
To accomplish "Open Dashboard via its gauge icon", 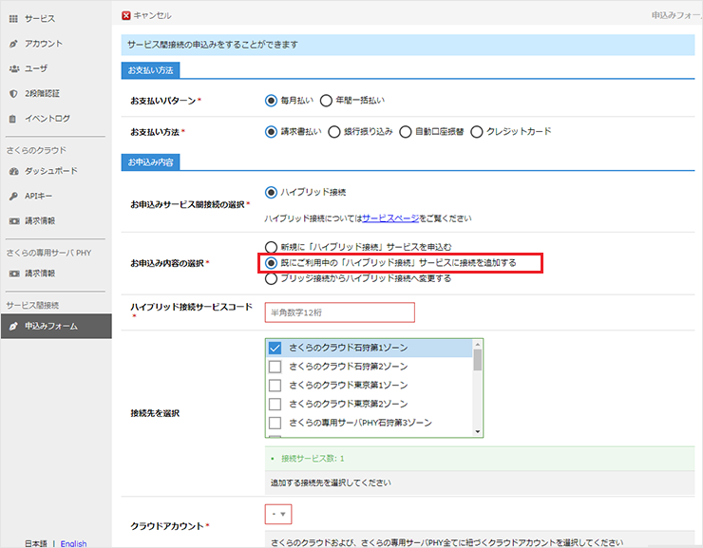I will pyautogui.click(x=13, y=171).
